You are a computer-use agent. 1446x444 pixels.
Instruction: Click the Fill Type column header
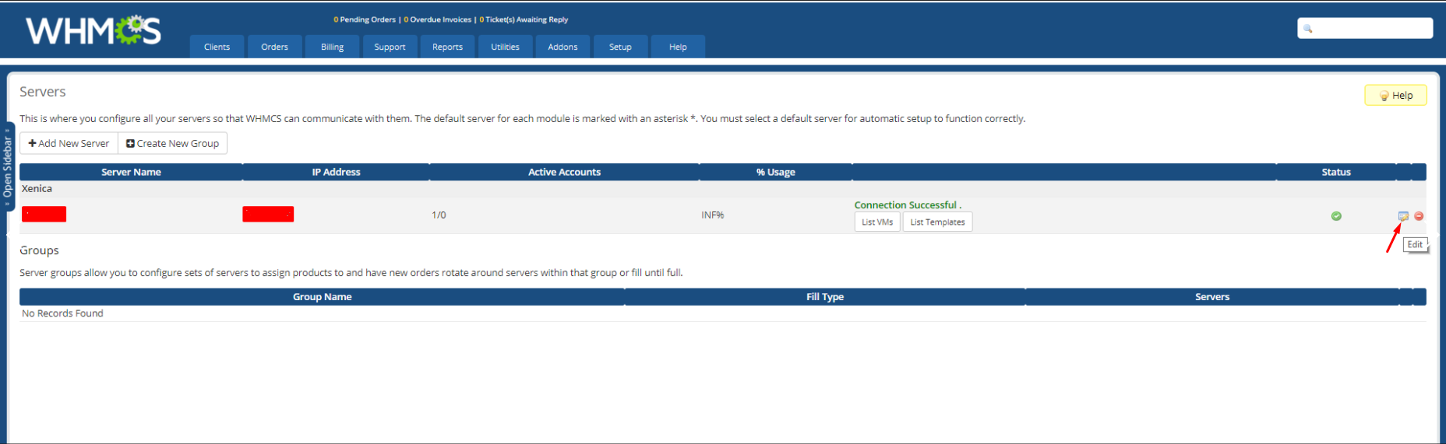coord(824,297)
